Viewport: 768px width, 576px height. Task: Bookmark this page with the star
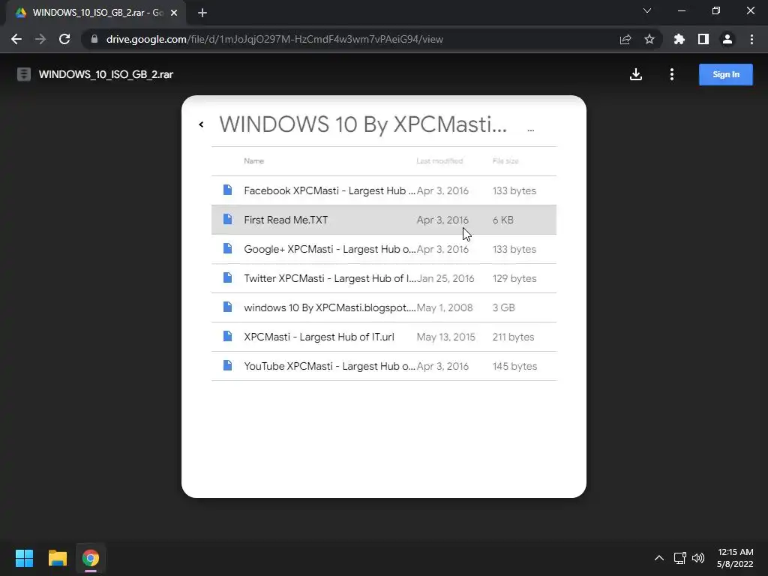click(x=649, y=39)
